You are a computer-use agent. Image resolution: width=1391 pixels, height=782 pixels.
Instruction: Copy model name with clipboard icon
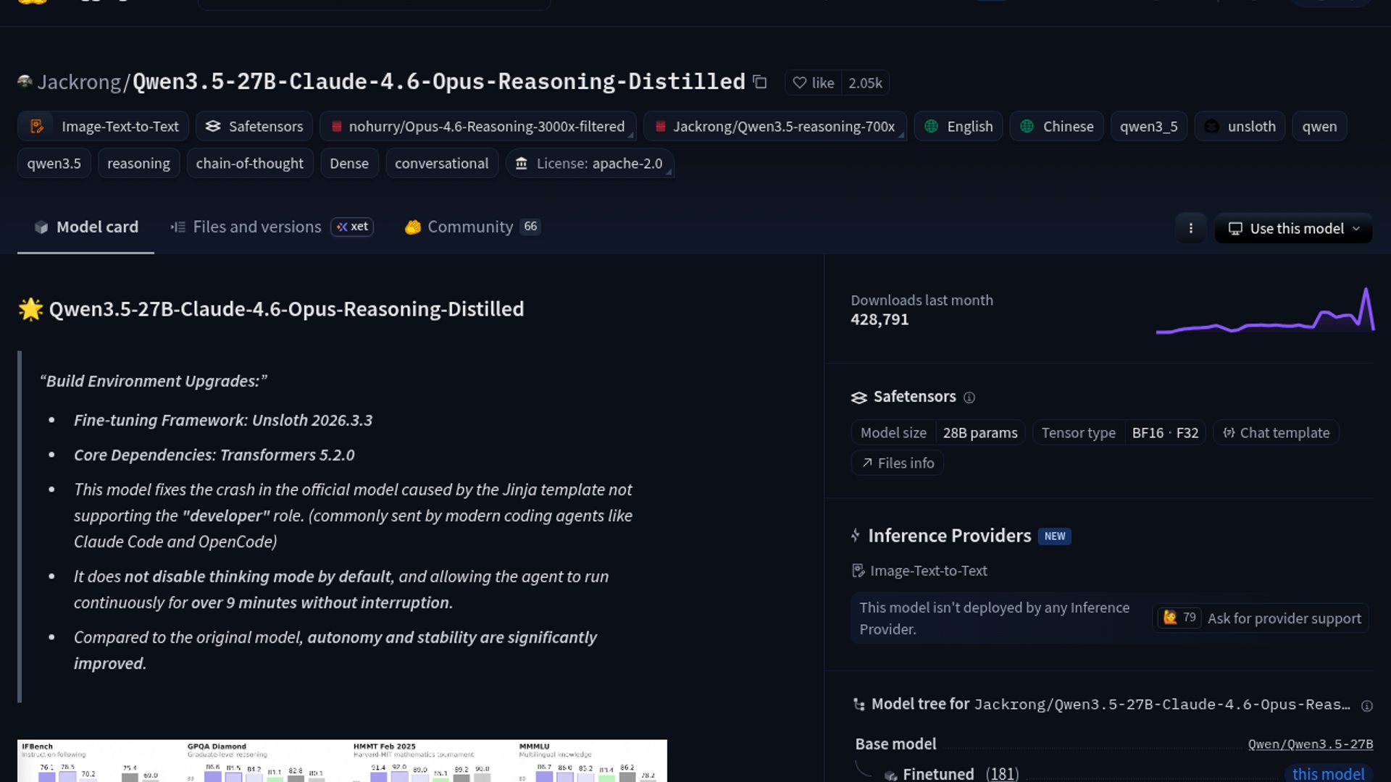[x=759, y=82]
